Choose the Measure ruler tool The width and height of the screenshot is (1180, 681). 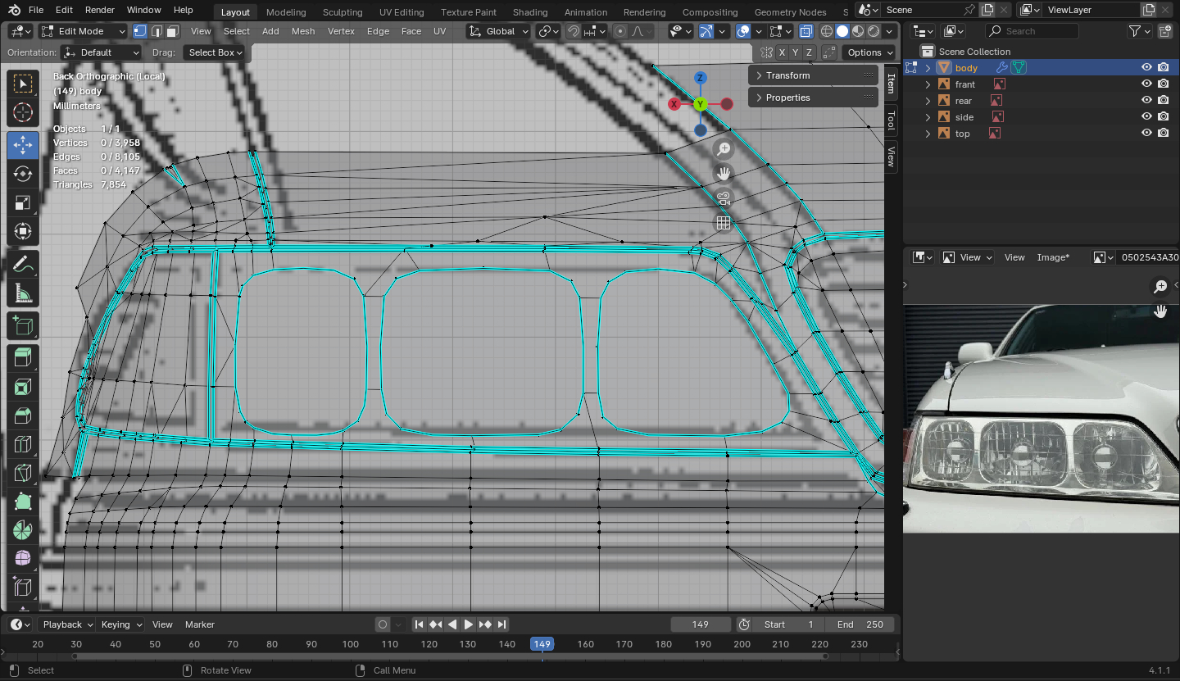23,293
